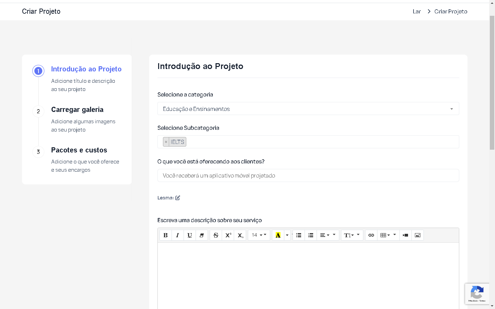
Task: Apply the yellow highlight text color
Action: coord(278,235)
